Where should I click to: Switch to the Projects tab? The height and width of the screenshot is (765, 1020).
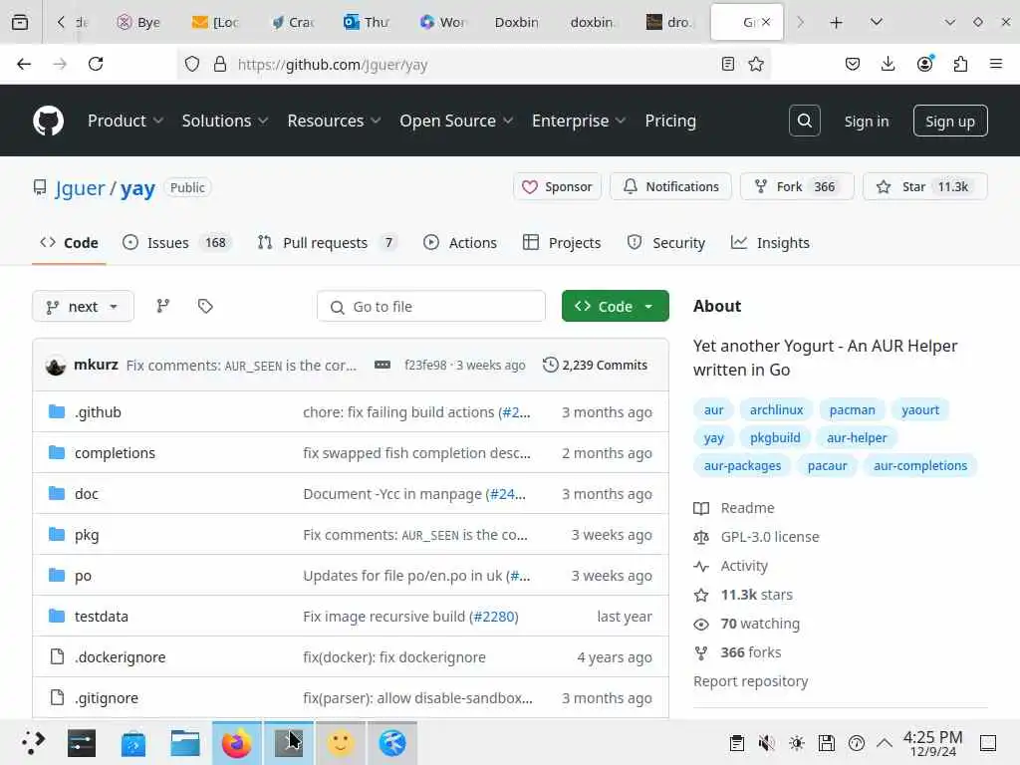pyautogui.click(x=562, y=243)
